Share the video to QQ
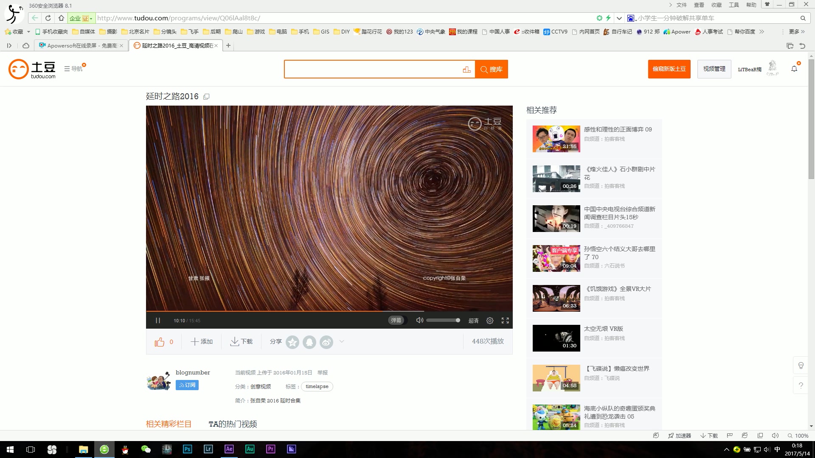Viewport: 815px width, 458px height. click(309, 342)
